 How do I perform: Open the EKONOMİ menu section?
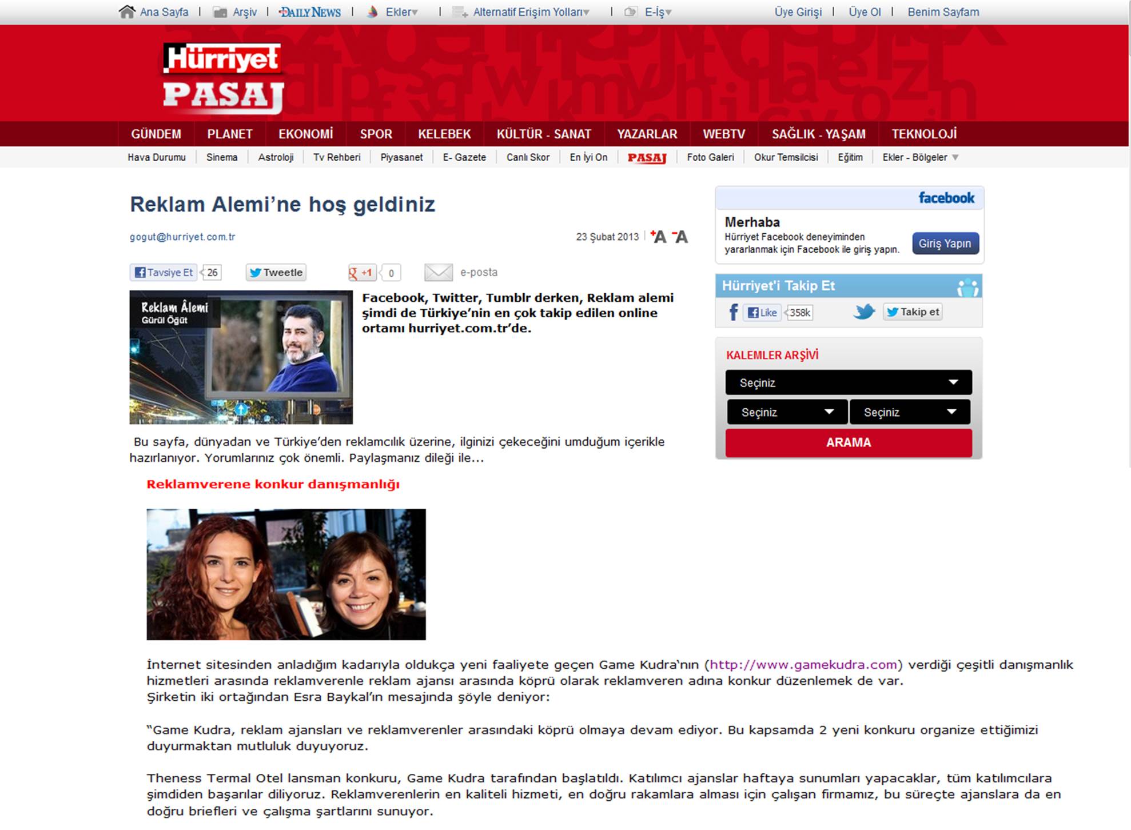click(x=306, y=134)
